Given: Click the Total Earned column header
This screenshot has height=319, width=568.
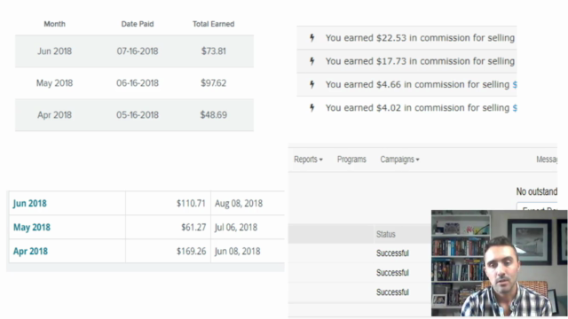Looking at the screenshot, I should tap(213, 24).
